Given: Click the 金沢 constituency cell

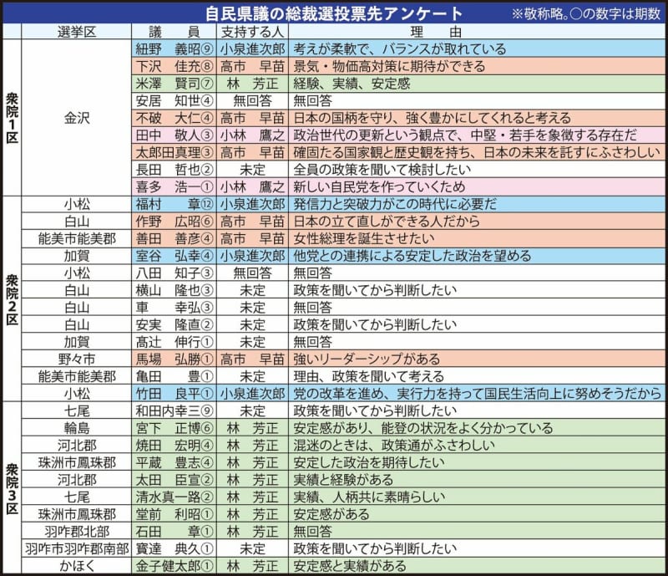Looking at the screenshot, I should click(x=77, y=117).
